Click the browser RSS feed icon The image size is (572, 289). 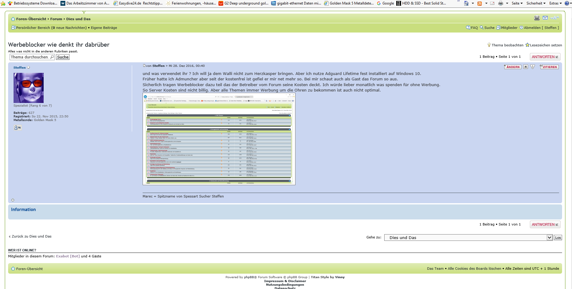pyautogui.click(x=480, y=3)
